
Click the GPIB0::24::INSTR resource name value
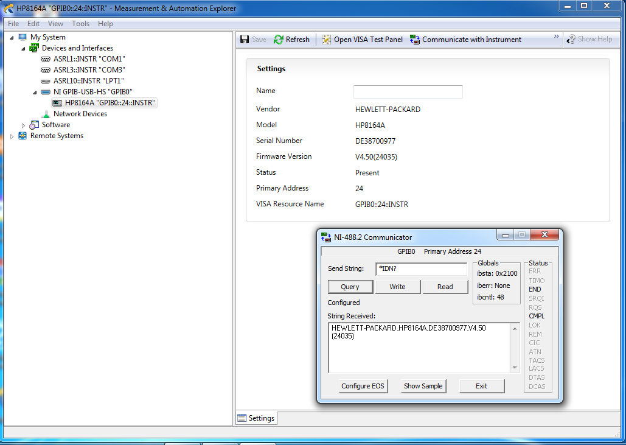coord(381,205)
